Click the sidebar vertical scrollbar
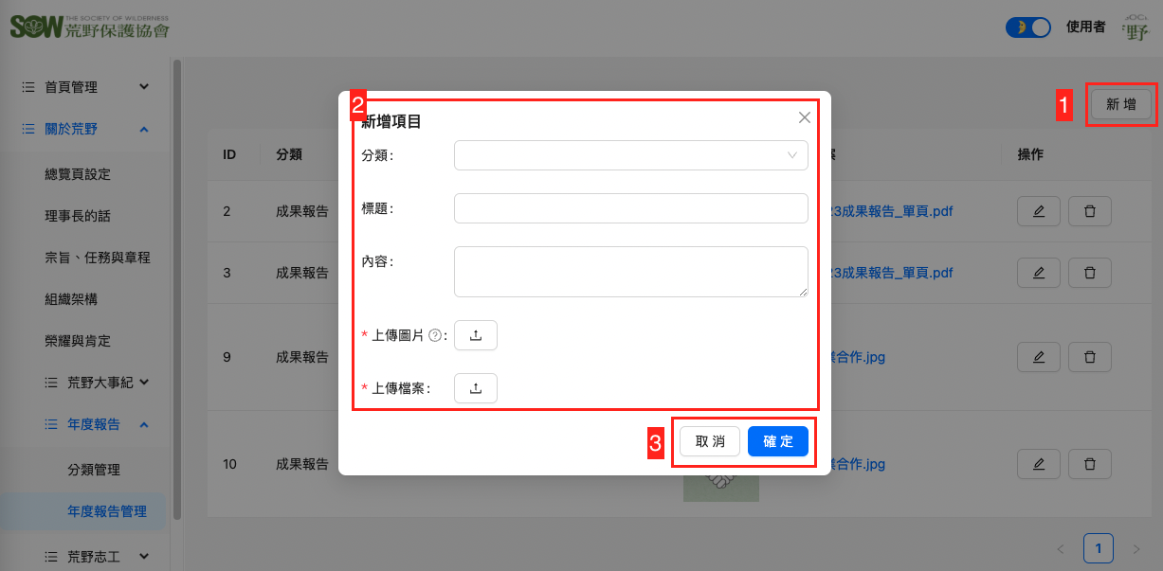 point(177,284)
